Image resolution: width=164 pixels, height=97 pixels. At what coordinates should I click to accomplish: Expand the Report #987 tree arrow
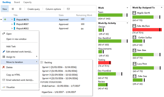[12, 24]
